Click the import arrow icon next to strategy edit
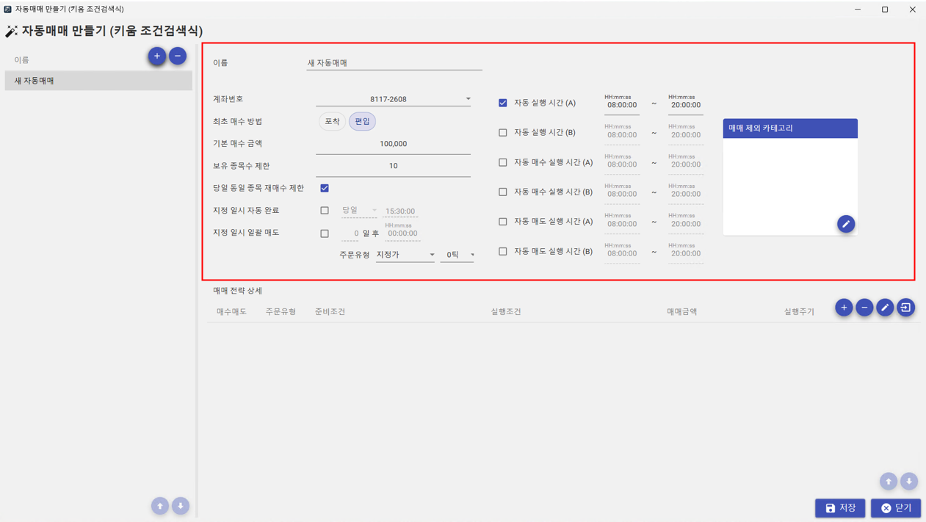The image size is (926, 522). click(x=905, y=308)
